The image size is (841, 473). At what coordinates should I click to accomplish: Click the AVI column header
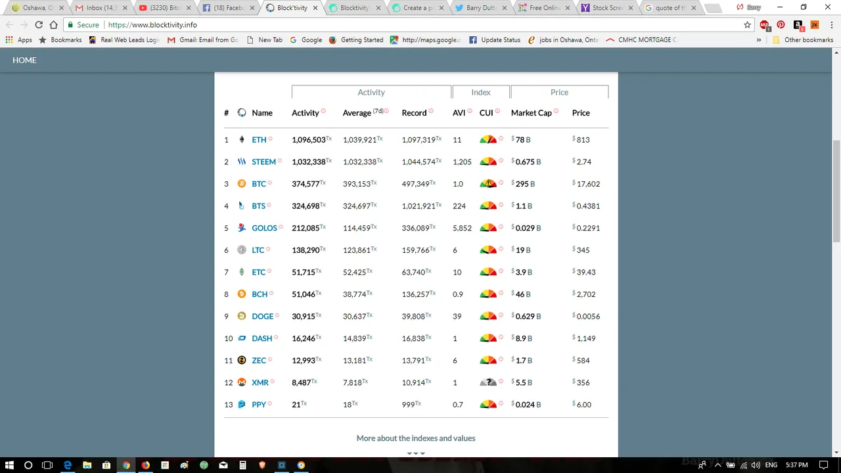[459, 113]
